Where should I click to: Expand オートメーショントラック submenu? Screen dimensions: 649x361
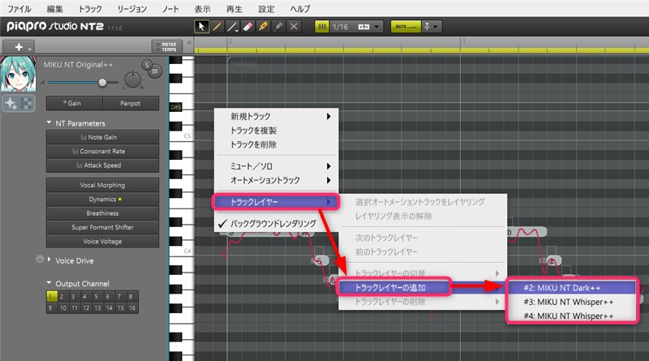tap(277, 180)
